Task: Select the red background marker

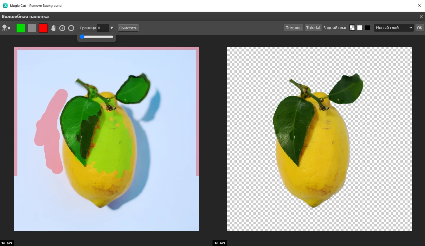Action: [x=43, y=28]
